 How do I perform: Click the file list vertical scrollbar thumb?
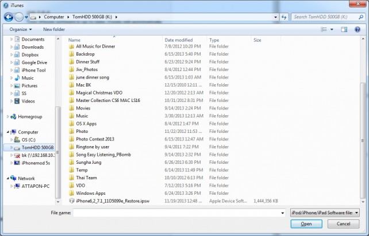point(363,141)
